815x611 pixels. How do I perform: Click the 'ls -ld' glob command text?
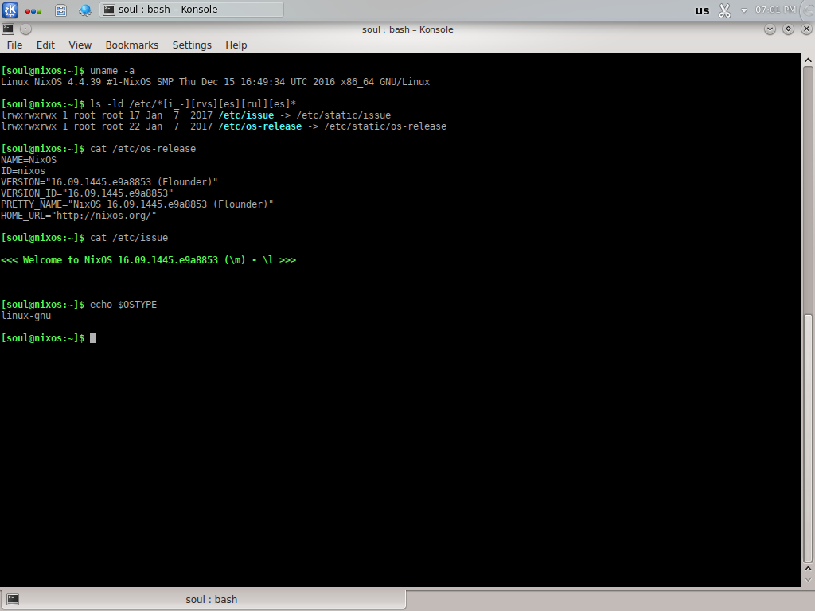pos(193,104)
